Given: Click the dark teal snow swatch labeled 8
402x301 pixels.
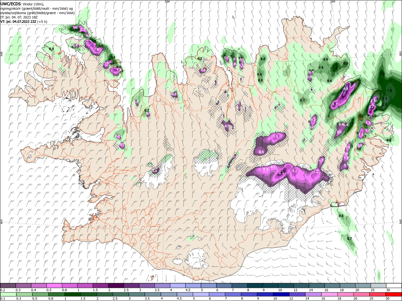Looking at the screenshot, I should click(x=254, y=286).
